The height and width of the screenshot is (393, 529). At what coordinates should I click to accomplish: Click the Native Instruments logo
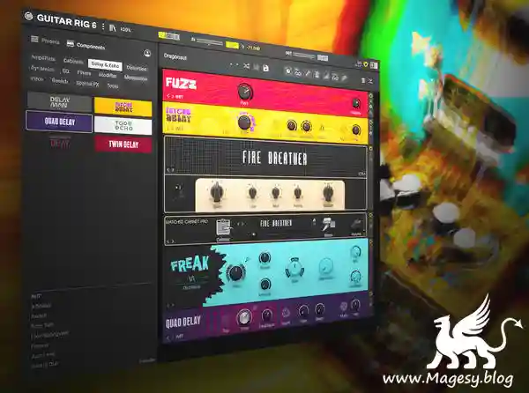[113, 27]
